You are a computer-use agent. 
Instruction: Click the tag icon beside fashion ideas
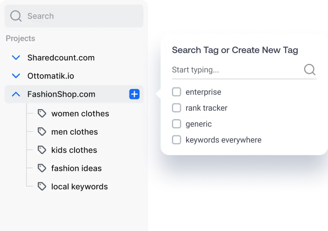(42, 168)
